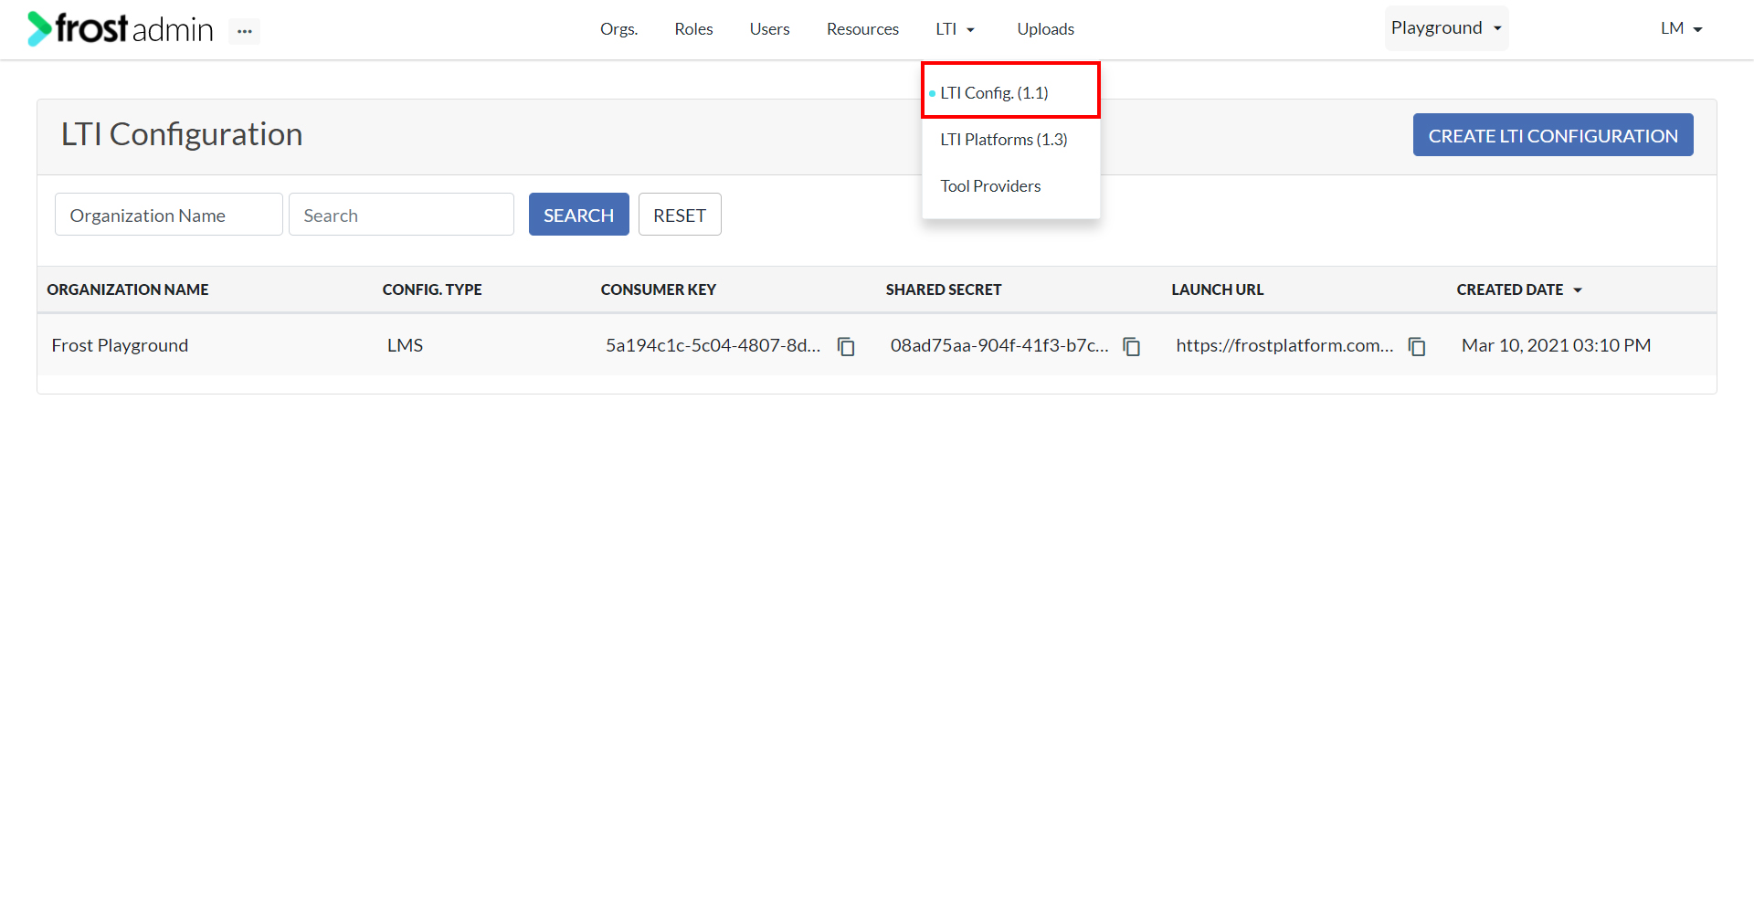Select LTI Platforms (1.3) from the menu
Image resolution: width=1754 pixels, height=905 pixels.
pos(1003,139)
